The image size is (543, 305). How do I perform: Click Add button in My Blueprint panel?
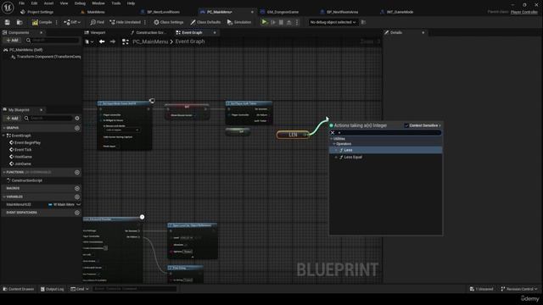[x=12, y=119]
